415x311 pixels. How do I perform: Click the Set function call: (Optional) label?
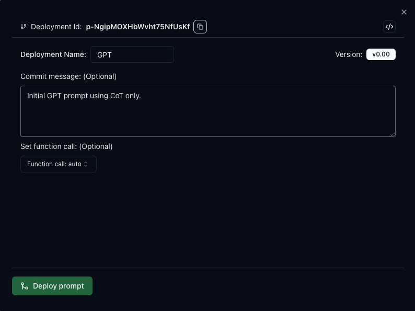(66, 147)
